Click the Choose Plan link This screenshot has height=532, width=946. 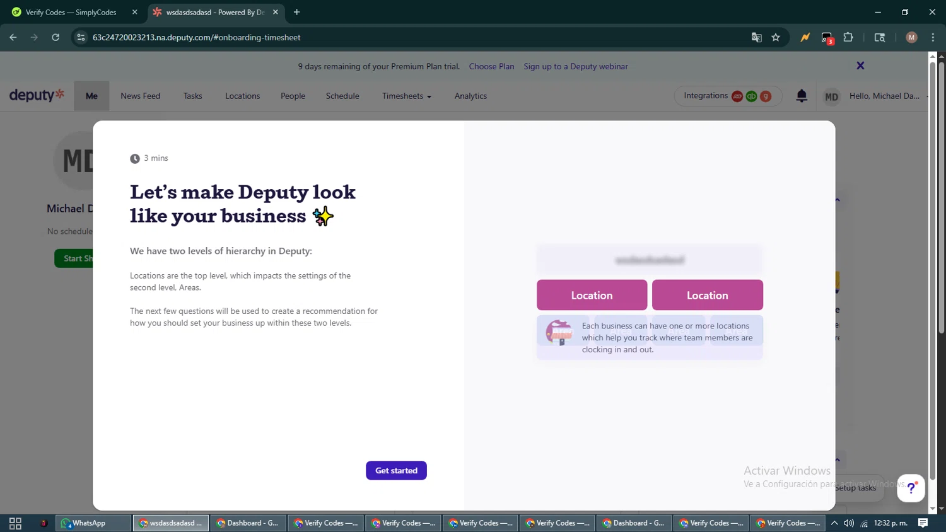(x=491, y=66)
